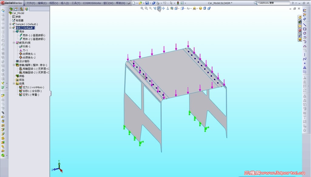The height and width of the screenshot is (177, 311).
Task: Select 点焊接头-2 spot weld item
Action: 27,58
